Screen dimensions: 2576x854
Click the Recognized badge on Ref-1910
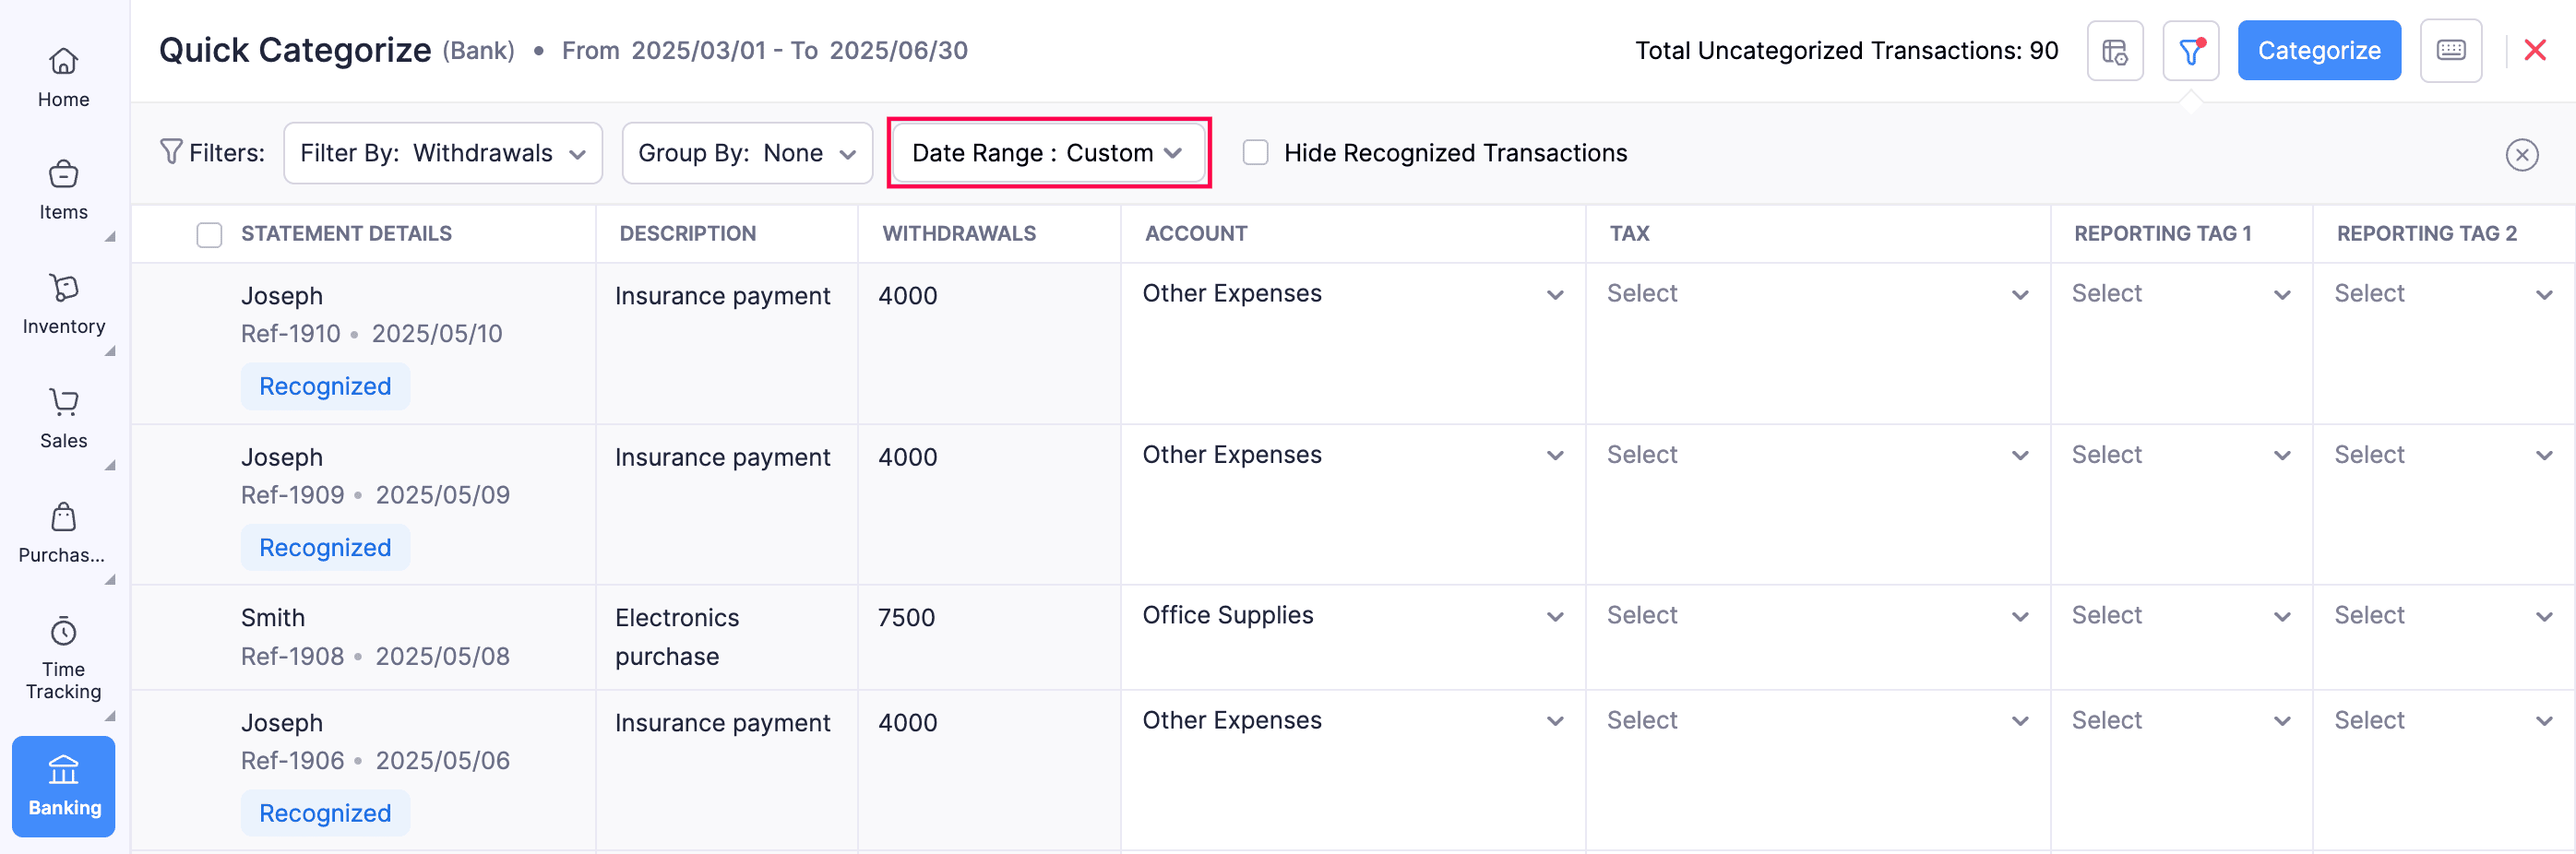(325, 386)
